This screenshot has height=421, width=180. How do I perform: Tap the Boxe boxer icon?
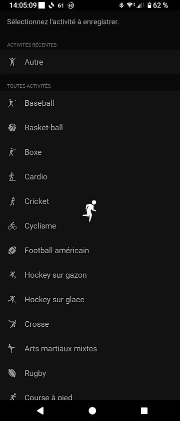[x=12, y=152]
